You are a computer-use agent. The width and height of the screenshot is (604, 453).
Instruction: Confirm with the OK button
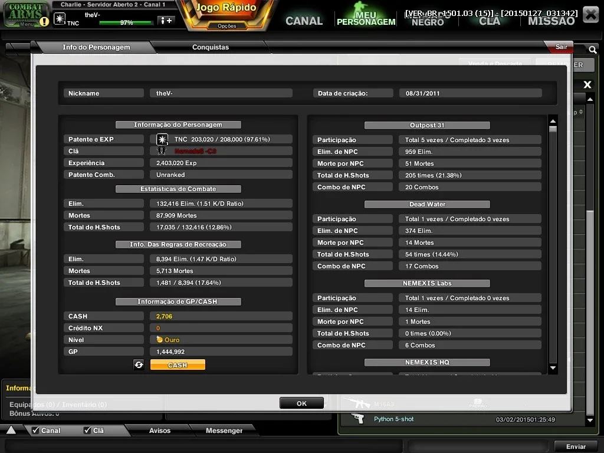(x=301, y=403)
